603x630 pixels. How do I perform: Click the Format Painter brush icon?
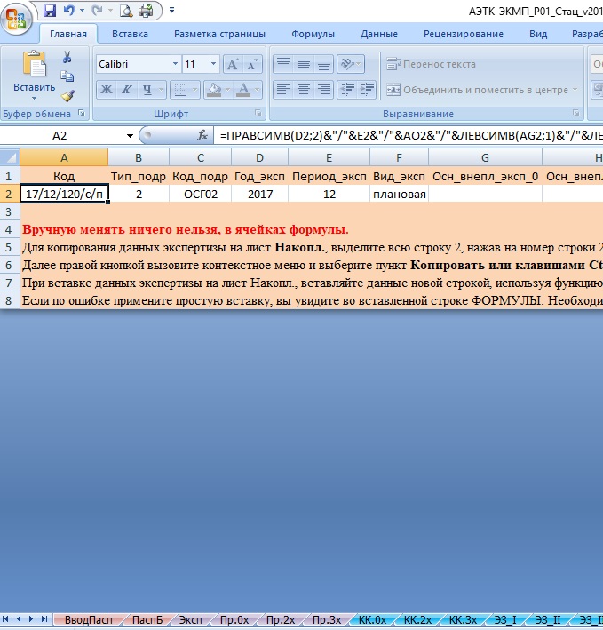click(x=67, y=95)
